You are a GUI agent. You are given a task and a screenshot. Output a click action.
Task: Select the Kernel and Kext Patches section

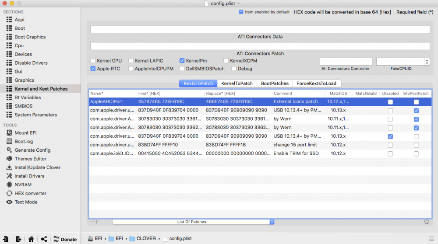coord(40,89)
